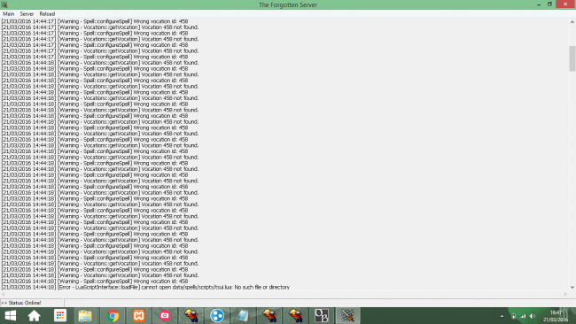The height and width of the screenshot is (324, 576).
Task: Open the Server menu
Action: click(27, 14)
